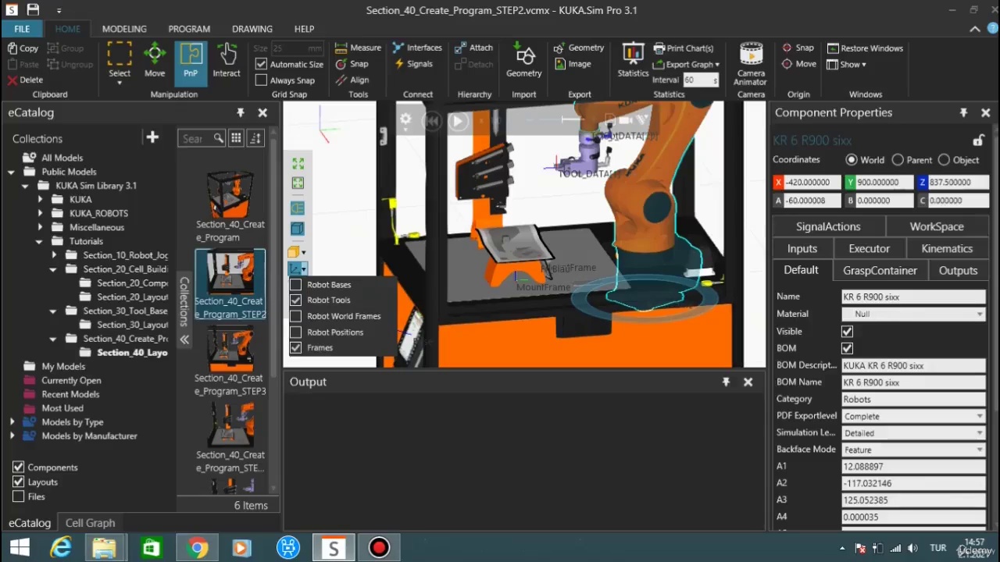
Task: Open the GraspContainer properties tab
Action: (880, 270)
